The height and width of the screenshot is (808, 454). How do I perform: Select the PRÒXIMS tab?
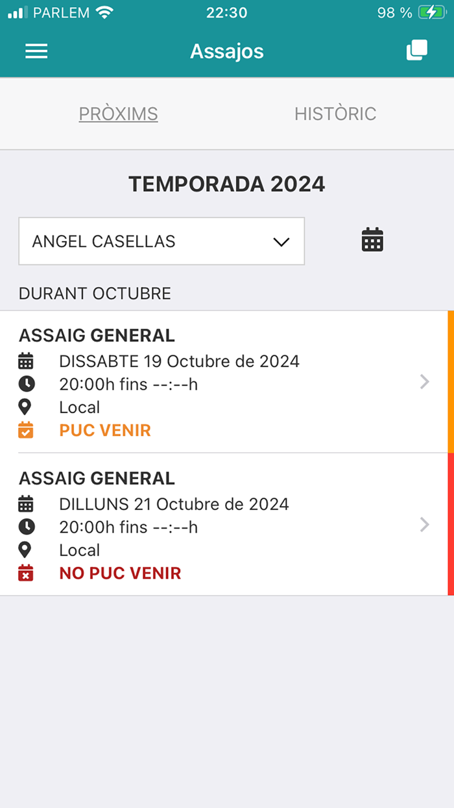point(118,114)
